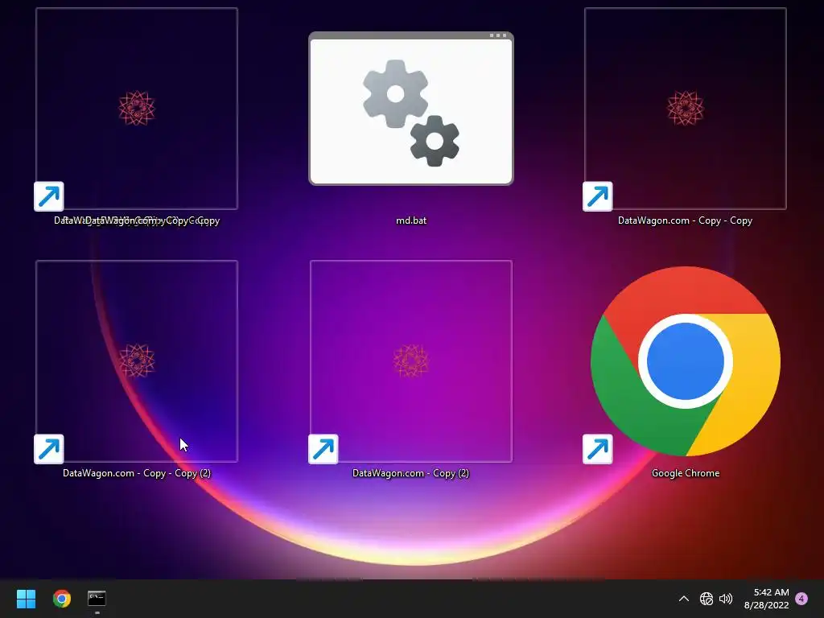
Task: Open the notification badge showing 4
Action: pyautogui.click(x=801, y=599)
